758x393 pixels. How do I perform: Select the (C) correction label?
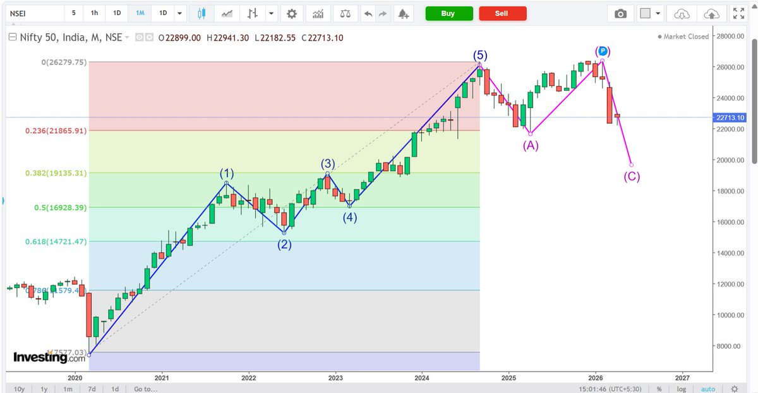(632, 176)
